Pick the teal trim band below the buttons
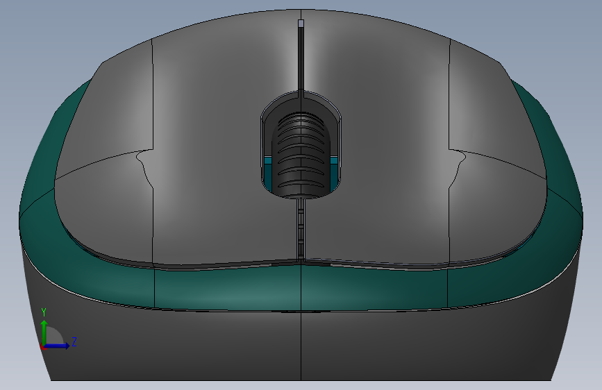 pos(301,288)
